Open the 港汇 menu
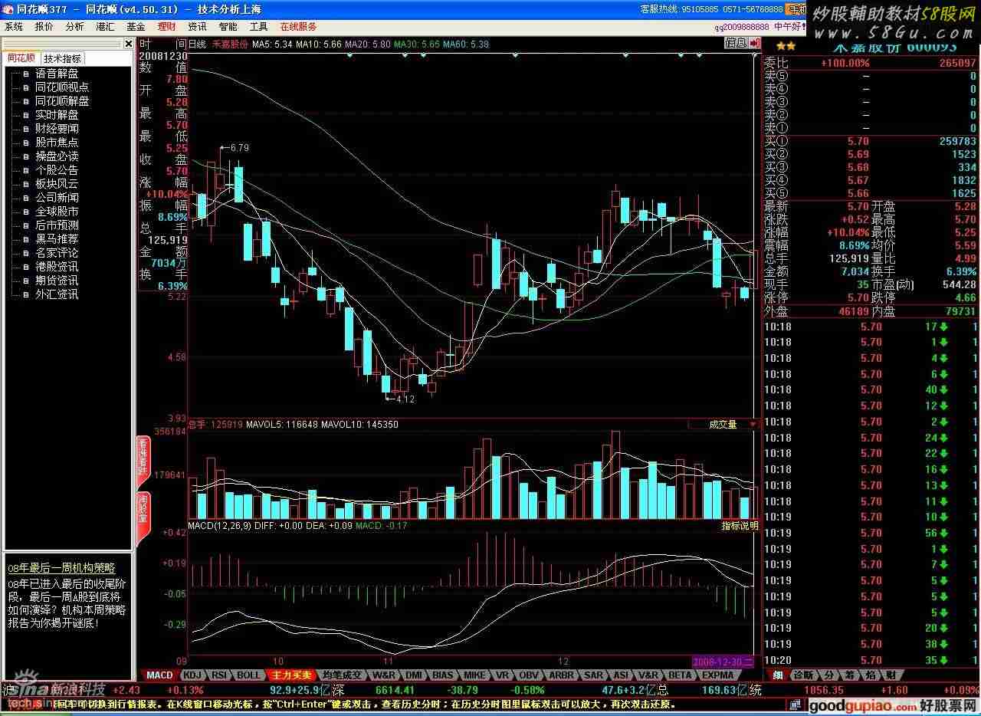The image size is (981, 716). point(106,27)
